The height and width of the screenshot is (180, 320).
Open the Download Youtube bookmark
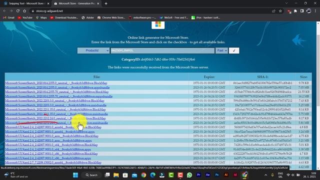point(64,18)
